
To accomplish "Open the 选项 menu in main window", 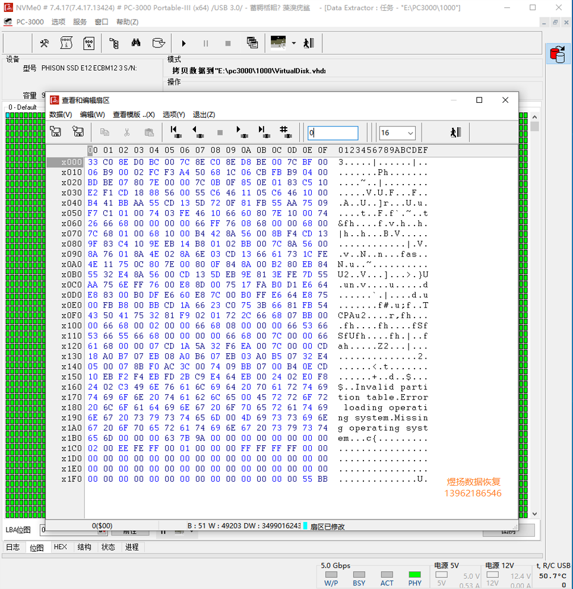I will [58, 22].
